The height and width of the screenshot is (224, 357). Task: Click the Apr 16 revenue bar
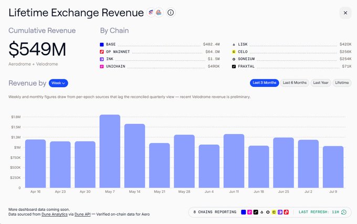click(x=35, y=164)
